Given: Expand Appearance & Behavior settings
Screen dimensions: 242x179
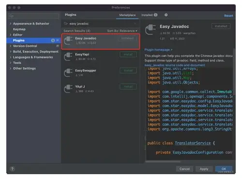Looking at the screenshot, I should 11,24.
